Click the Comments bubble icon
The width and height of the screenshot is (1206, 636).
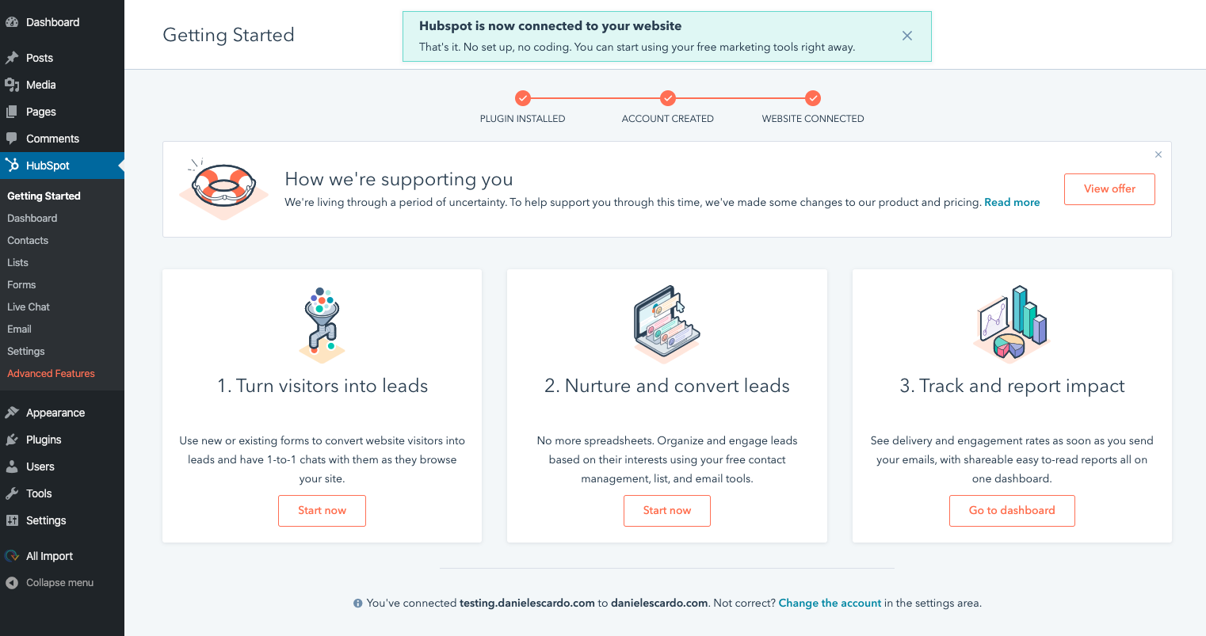[x=12, y=139]
